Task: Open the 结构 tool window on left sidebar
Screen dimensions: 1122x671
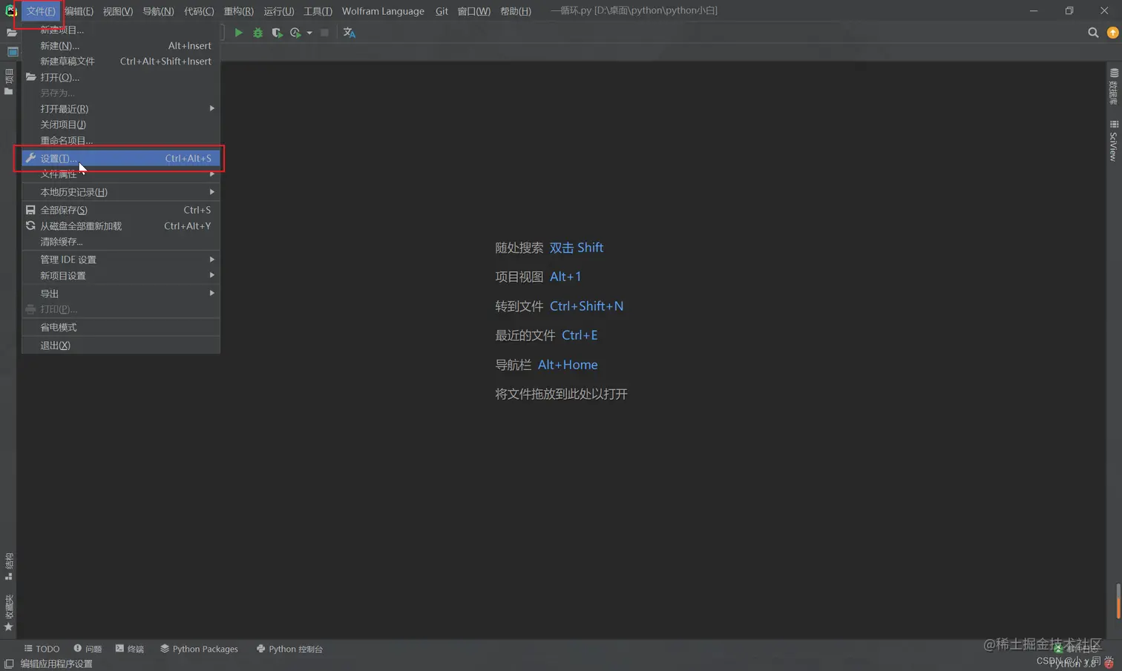Action: pyautogui.click(x=9, y=566)
